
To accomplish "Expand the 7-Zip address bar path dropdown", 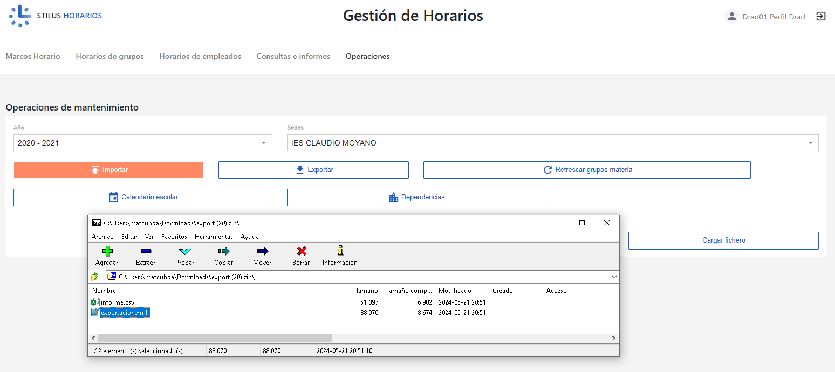I will click(x=614, y=277).
